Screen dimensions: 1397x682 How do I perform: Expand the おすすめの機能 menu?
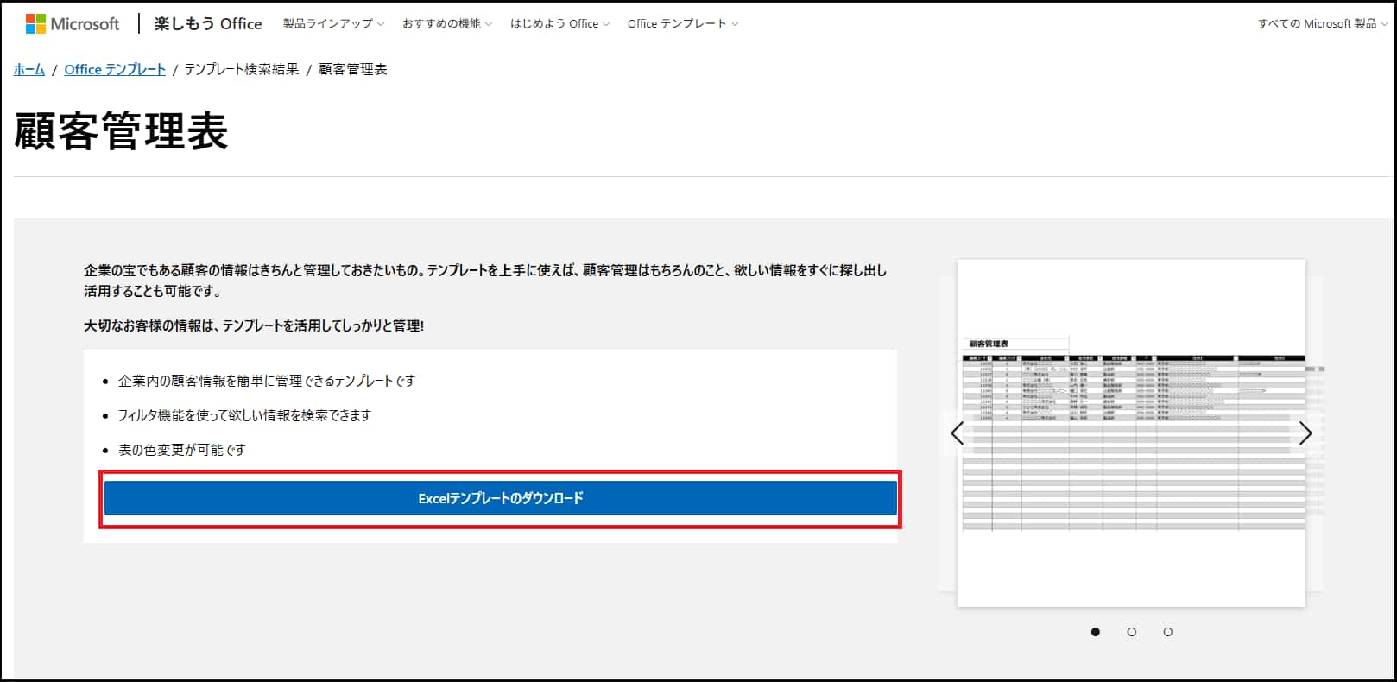446,24
